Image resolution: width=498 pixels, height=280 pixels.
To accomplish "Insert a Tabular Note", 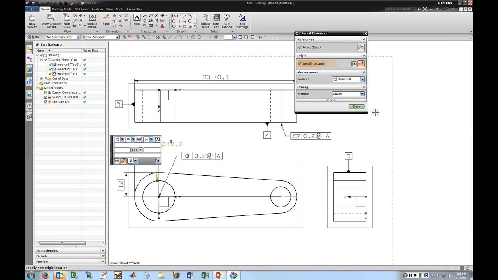I will click(x=205, y=21).
